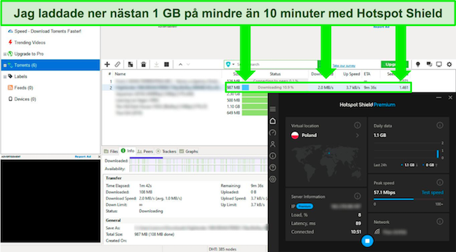Click the Downloaded pieces progress bar
Image resolution: width=456 pixels, height=252 pixels.
tap(199, 161)
